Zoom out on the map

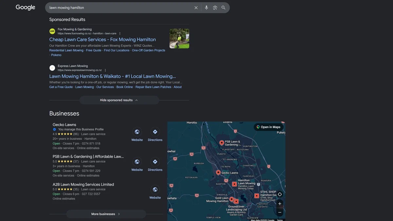[x=280, y=212]
